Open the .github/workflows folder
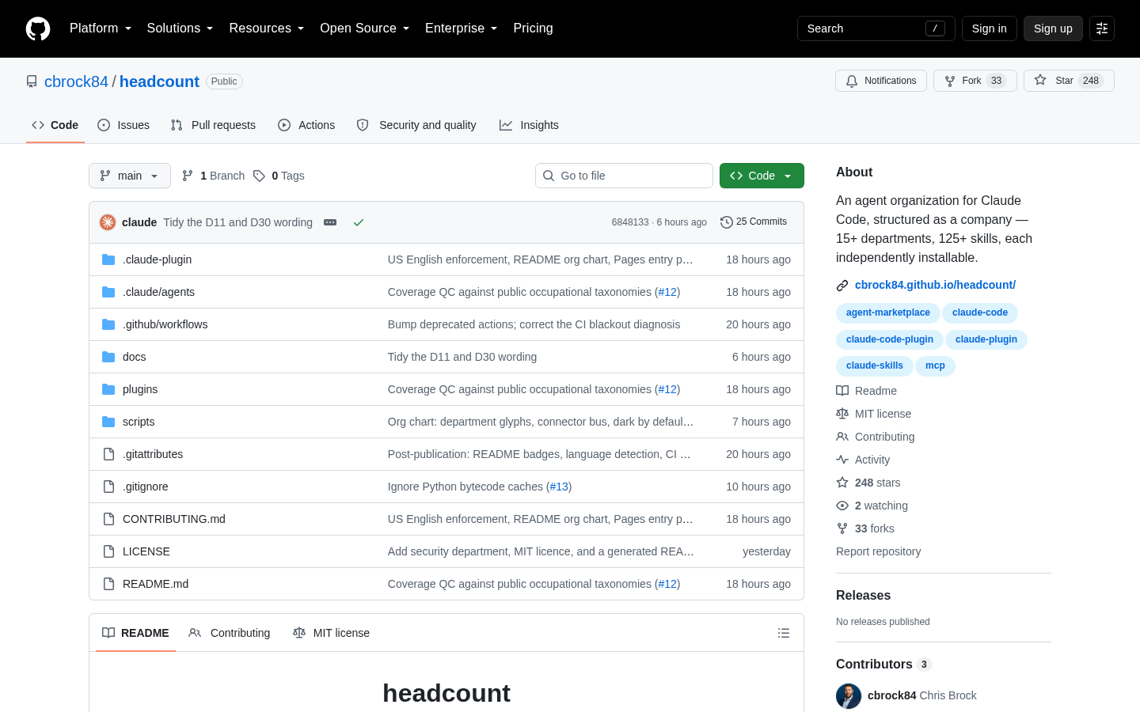This screenshot has height=712, width=1140. (165, 324)
